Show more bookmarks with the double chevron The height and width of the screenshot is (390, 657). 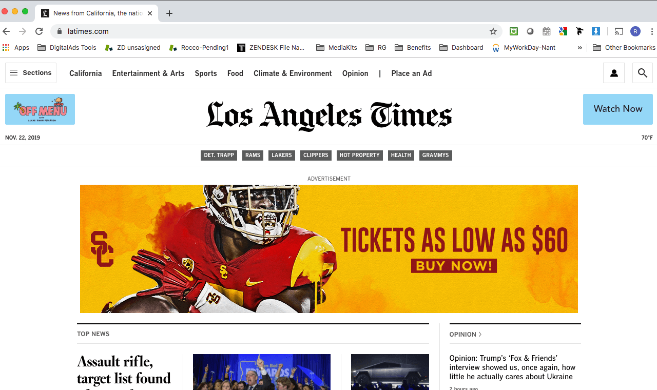coord(580,48)
